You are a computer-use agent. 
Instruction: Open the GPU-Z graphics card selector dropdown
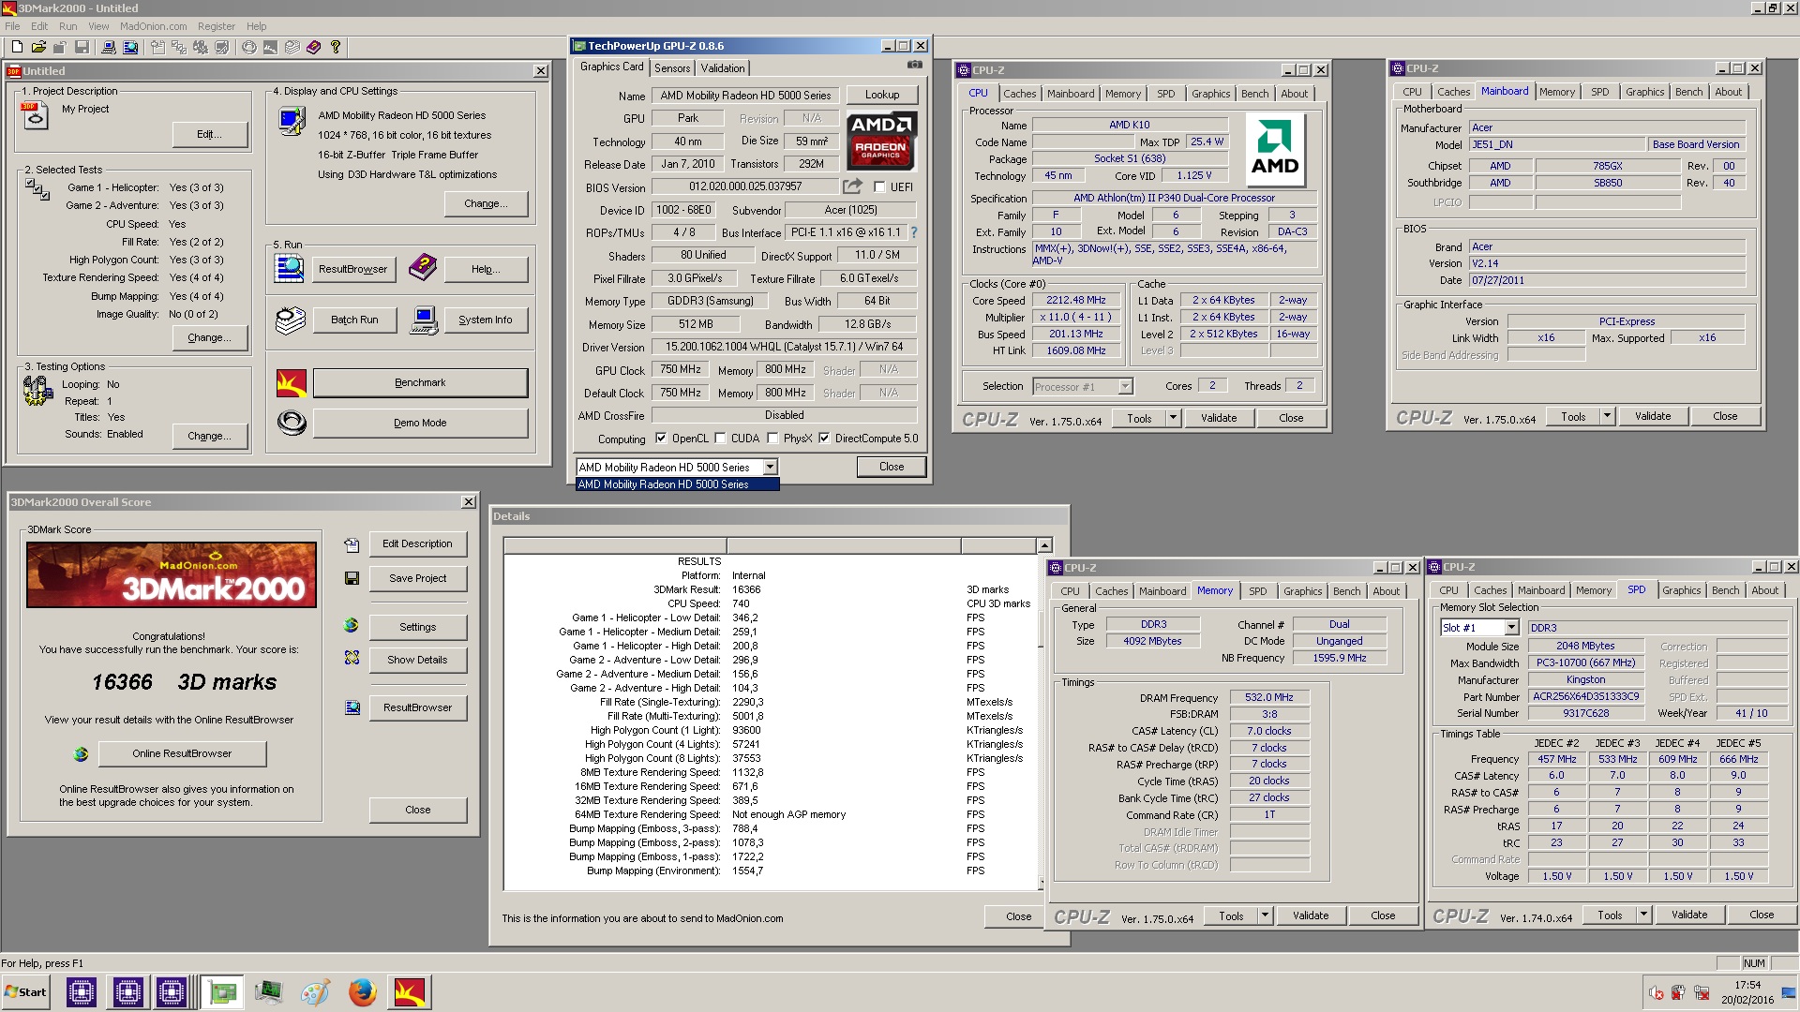pyautogui.click(x=770, y=467)
